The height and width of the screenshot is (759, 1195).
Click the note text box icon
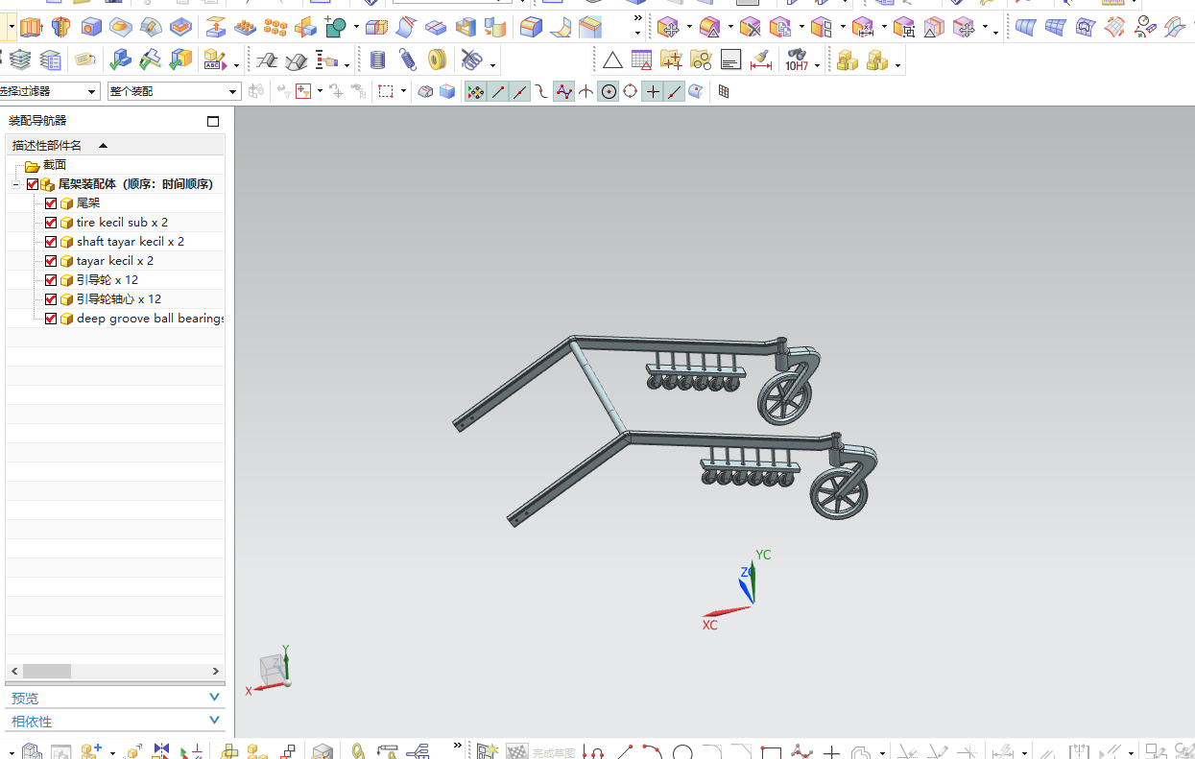pos(730,60)
